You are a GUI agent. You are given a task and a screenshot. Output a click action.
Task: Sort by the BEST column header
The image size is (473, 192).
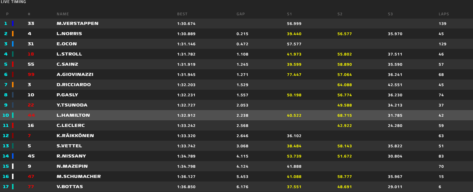(182, 14)
